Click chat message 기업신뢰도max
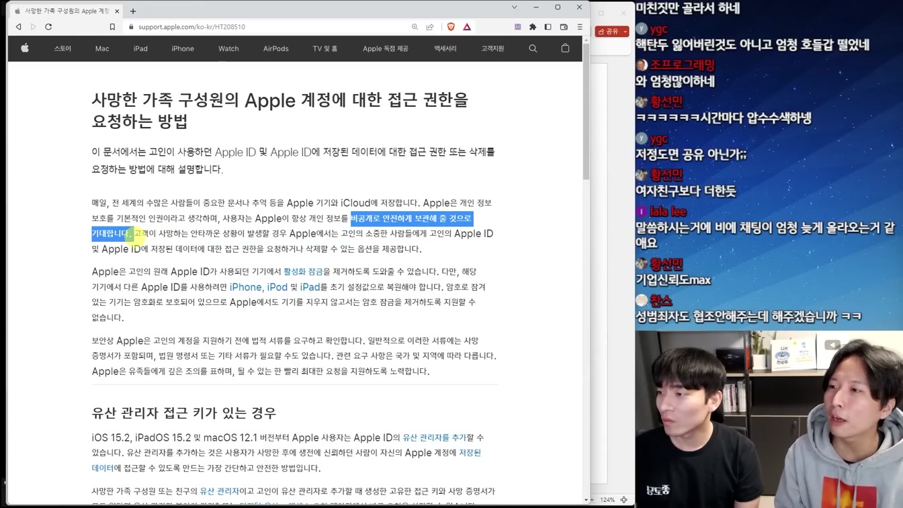Image resolution: width=903 pixels, height=508 pixels. [x=673, y=280]
